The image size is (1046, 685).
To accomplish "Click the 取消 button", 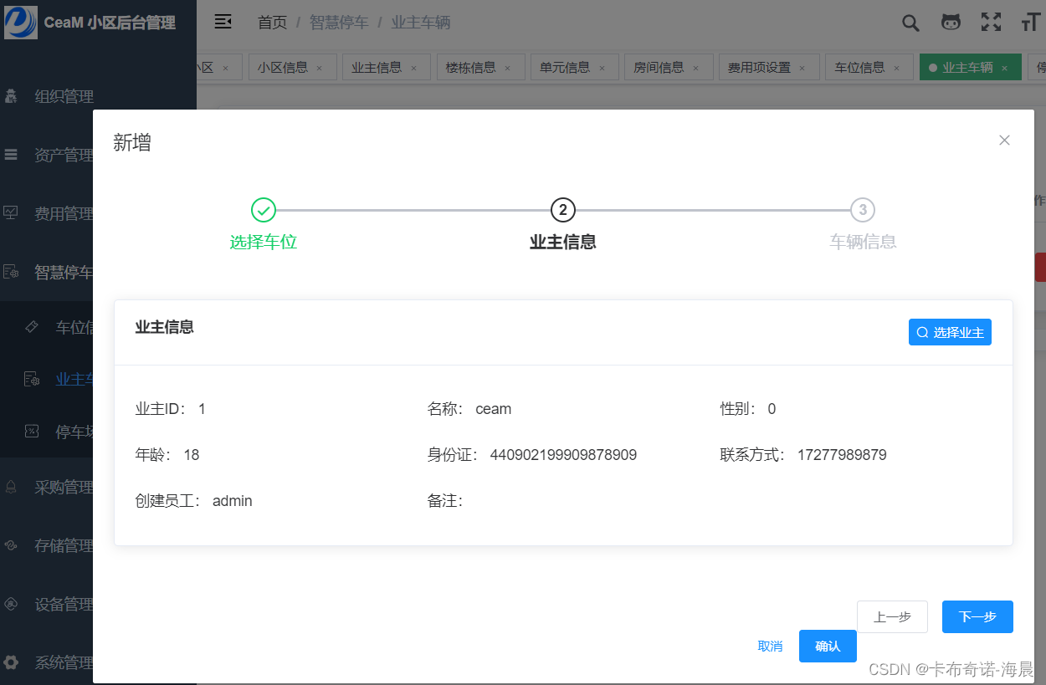I will pos(770,646).
